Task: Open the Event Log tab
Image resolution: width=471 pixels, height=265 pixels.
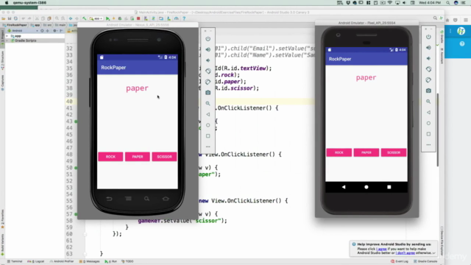Action: click(x=400, y=261)
